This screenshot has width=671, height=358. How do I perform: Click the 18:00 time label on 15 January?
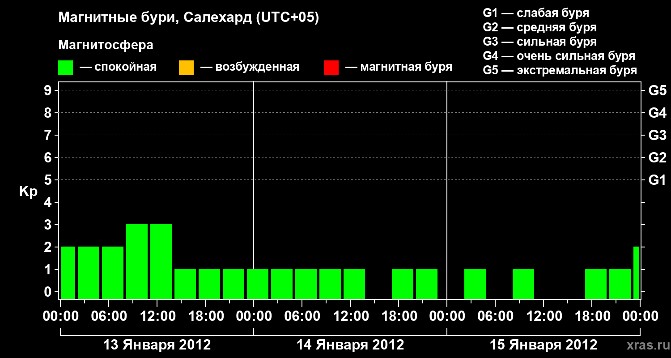pos(592,316)
